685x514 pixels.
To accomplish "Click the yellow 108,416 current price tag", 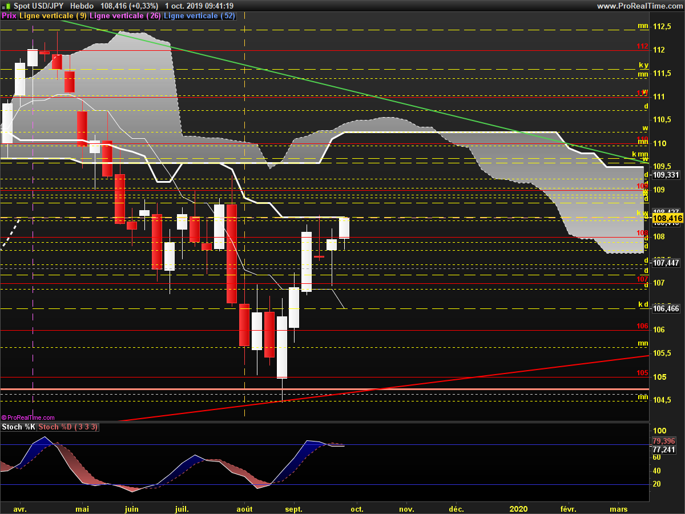I will (667, 218).
